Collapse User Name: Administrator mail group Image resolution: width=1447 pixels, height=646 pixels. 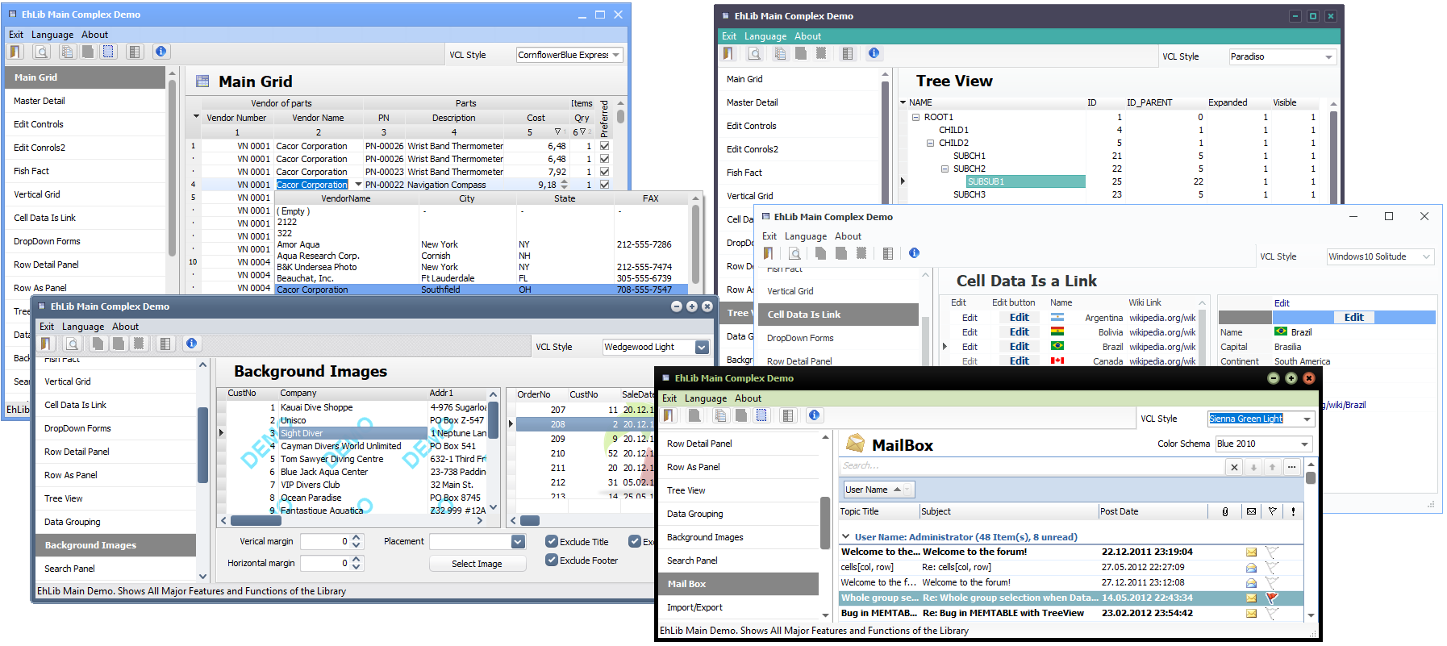coord(845,536)
